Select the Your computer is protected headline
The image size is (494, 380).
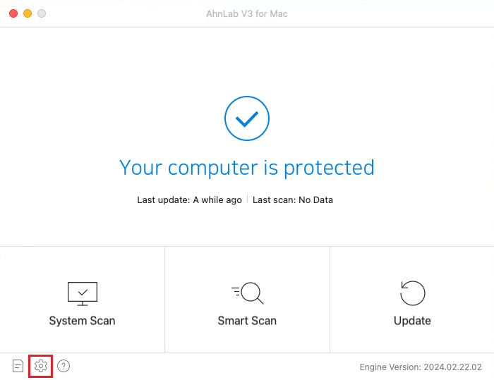247,168
